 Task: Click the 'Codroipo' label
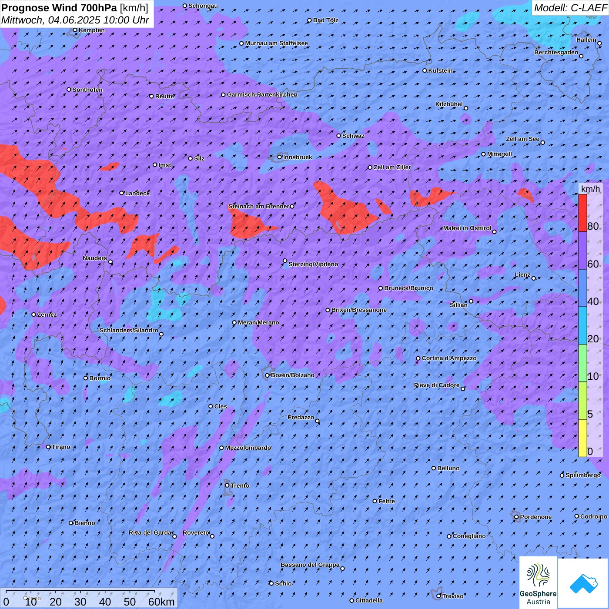tap(594, 516)
